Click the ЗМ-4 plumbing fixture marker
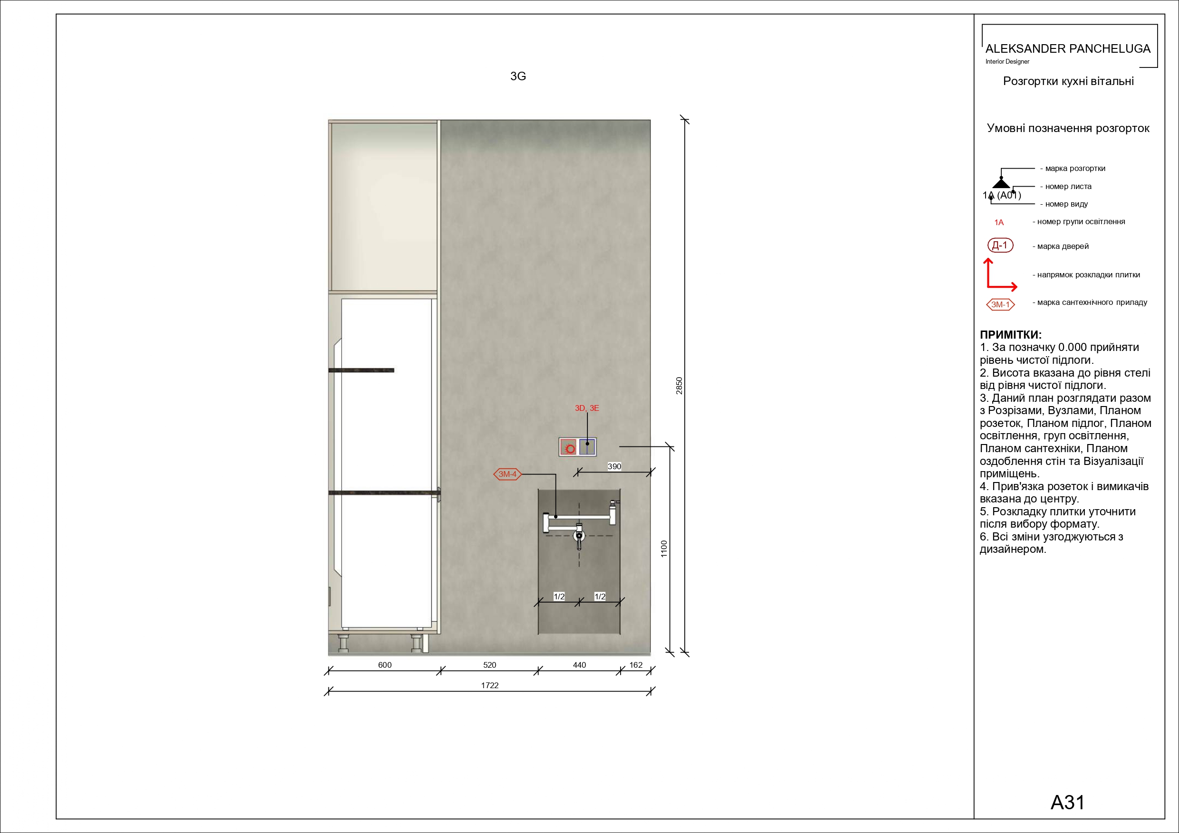The image size is (1179, 833). tap(508, 474)
